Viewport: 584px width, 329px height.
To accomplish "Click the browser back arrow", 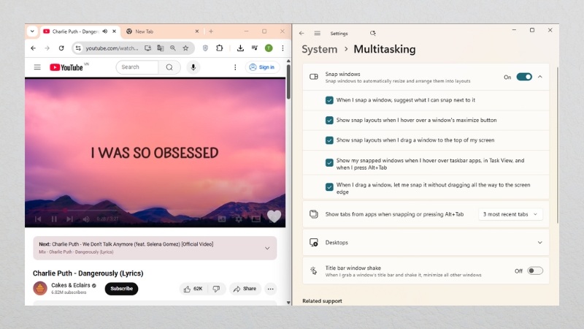I will tap(33, 48).
